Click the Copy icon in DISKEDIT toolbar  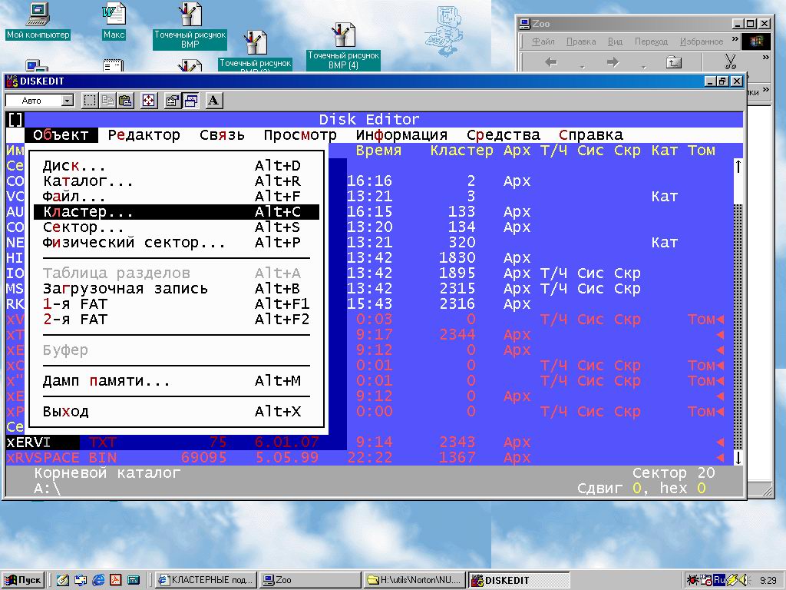point(107,101)
